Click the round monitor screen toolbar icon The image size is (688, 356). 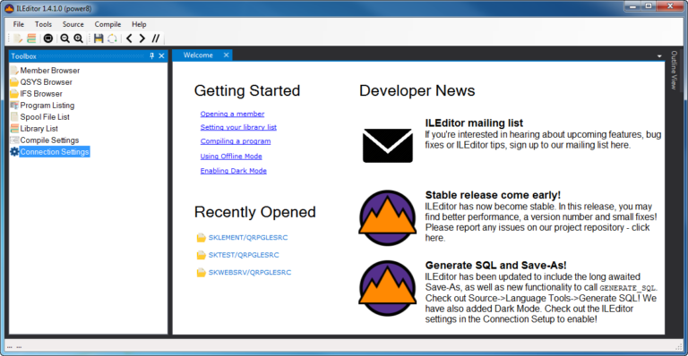tap(48, 38)
